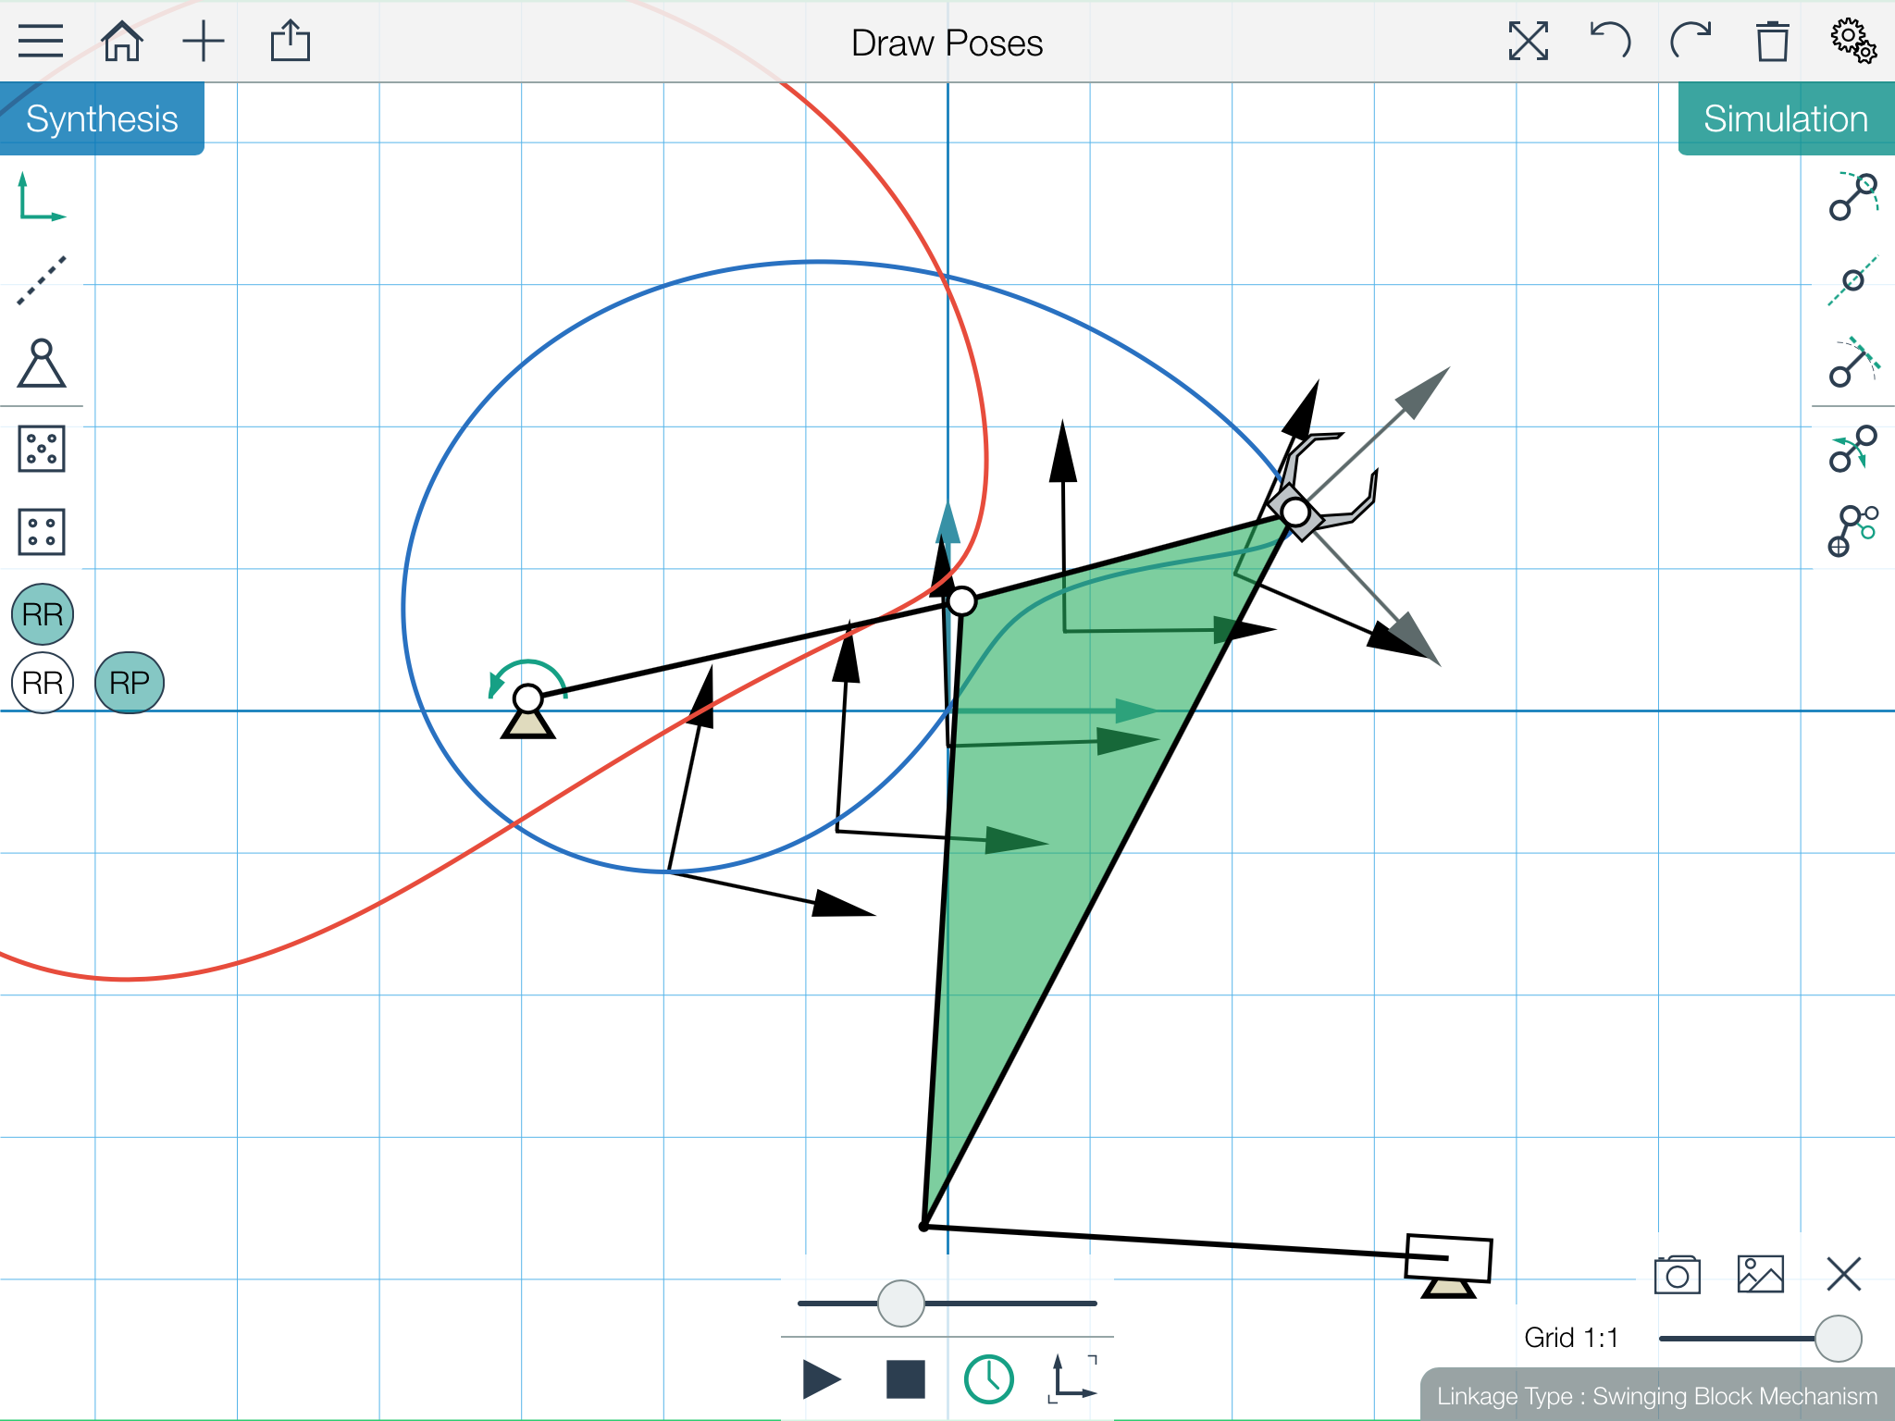Select the coordinate axes pose tool
Viewport: 1895px width, 1421px height.
pos(42,197)
